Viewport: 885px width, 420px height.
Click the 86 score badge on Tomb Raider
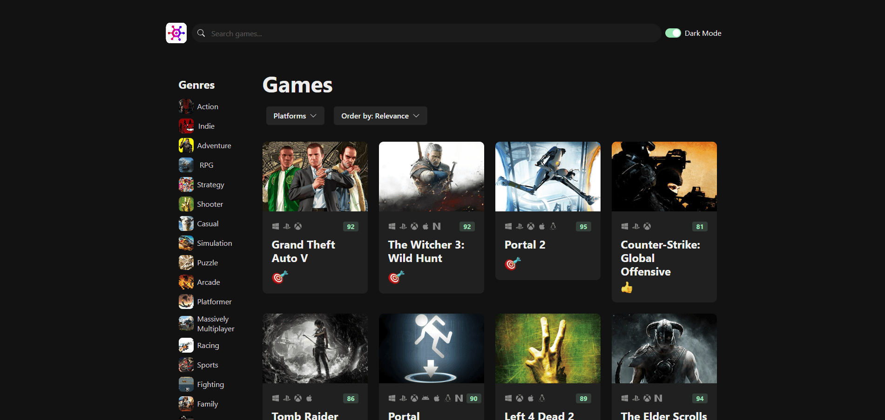tap(351, 399)
